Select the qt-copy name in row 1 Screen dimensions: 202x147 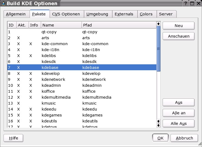(49, 32)
